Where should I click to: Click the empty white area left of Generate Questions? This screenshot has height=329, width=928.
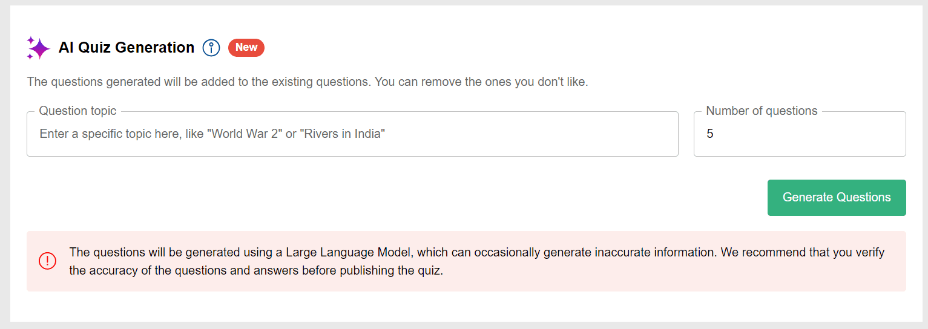[x=393, y=198]
